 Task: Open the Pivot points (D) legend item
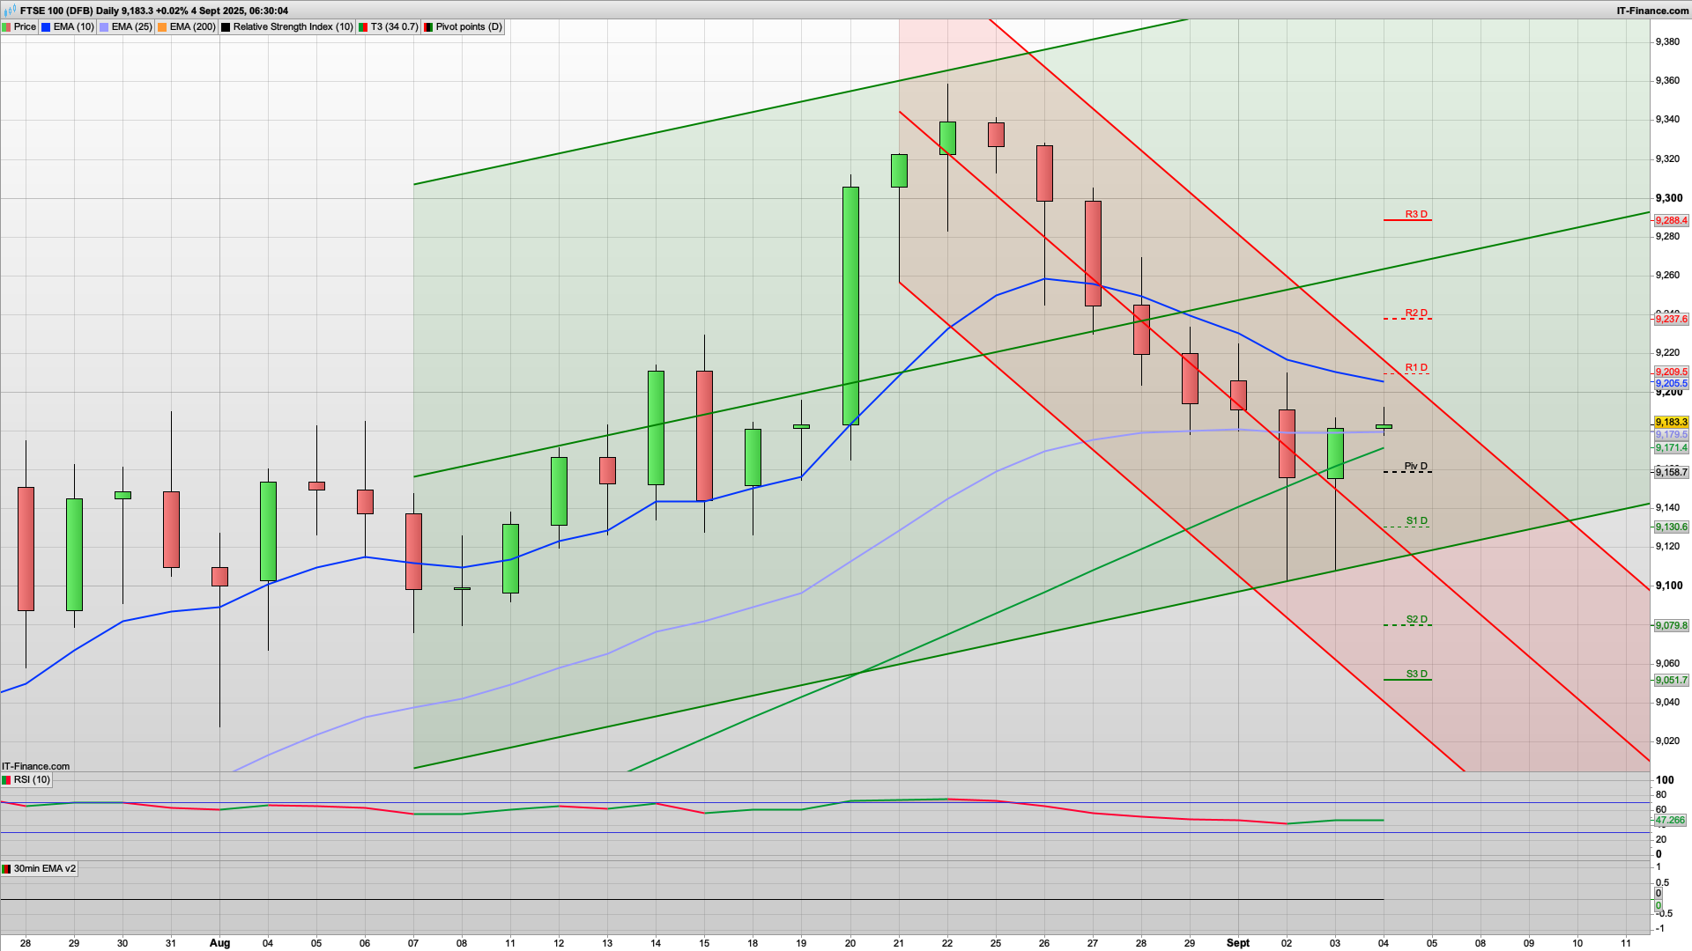(x=463, y=27)
